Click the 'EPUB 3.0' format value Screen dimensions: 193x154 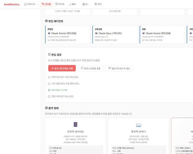coord(57,148)
